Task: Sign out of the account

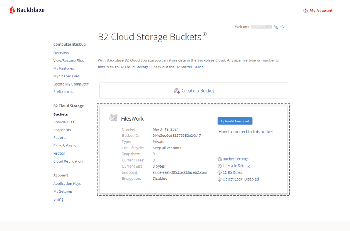Action: [280, 27]
